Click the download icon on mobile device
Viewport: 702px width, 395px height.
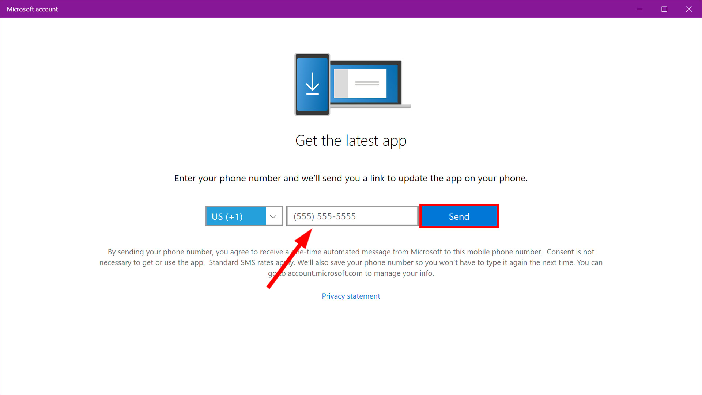(313, 84)
